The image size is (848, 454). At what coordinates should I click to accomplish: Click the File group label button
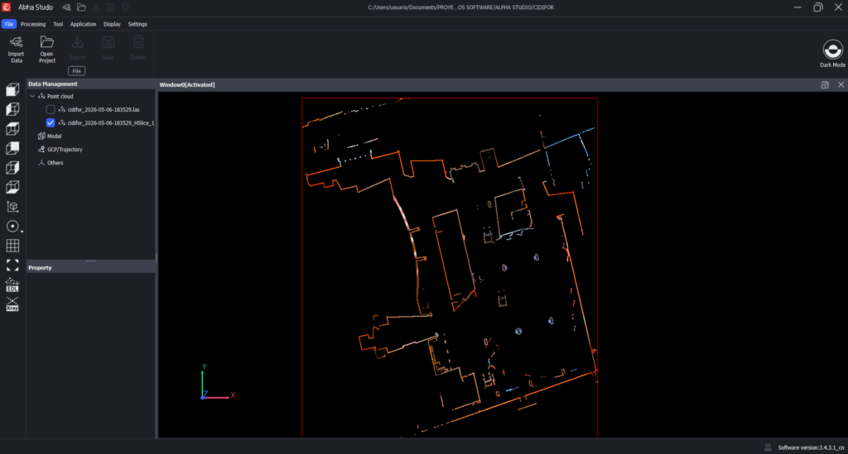pos(77,71)
